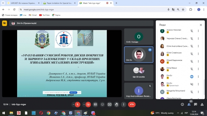Click the 'Ще 33 особи' participants tile
This screenshot has height=116, width=207.
click(x=139, y=72)
